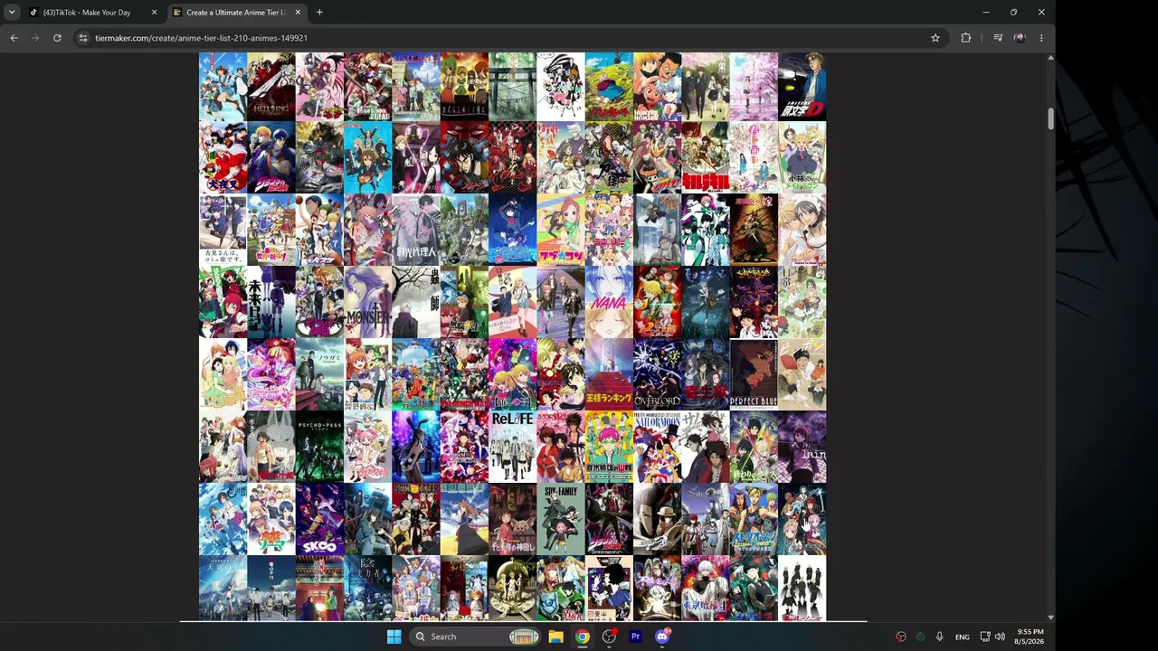Pick the Lucky Star poster

[x=610, y=231]
